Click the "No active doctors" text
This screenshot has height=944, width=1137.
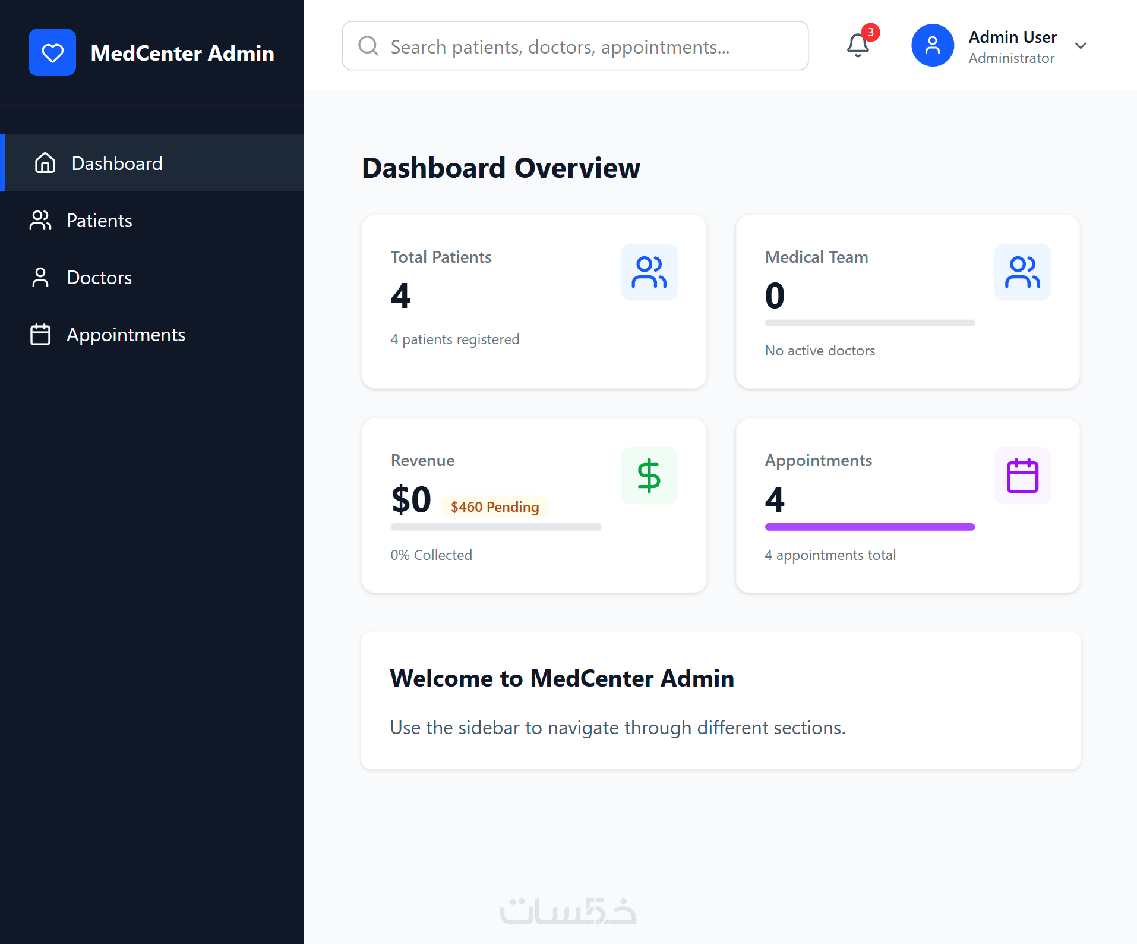[x=820, y=350]
